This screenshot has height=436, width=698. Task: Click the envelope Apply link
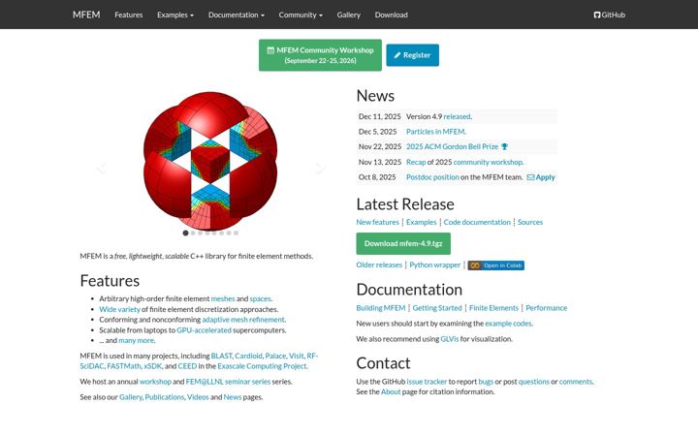tap(541, 177)
